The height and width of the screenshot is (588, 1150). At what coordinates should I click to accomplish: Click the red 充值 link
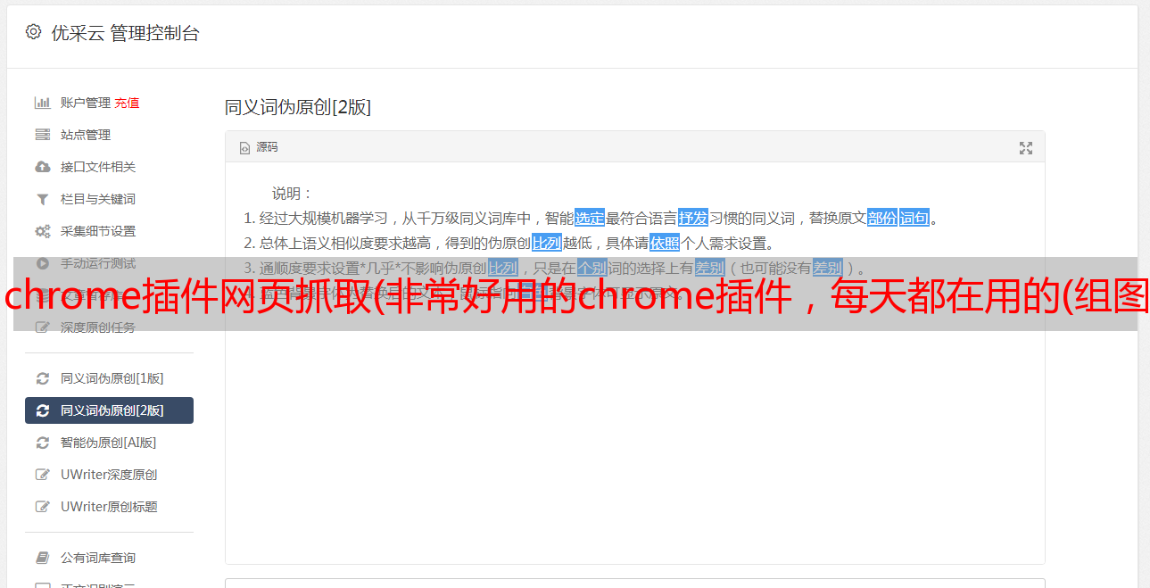[127, 103]
